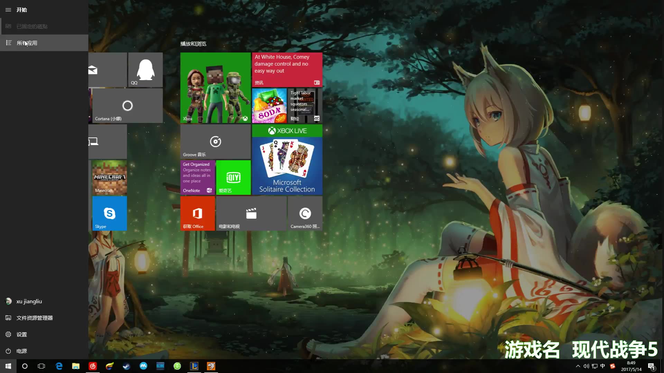Select 已固定的磁贴 pinned tiles view
664x373 pixels.
coord(44,26)
